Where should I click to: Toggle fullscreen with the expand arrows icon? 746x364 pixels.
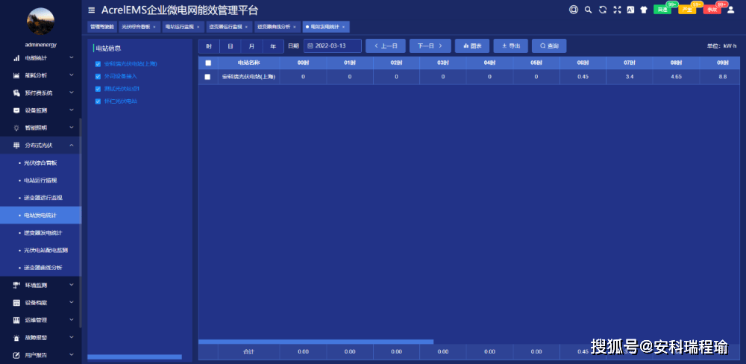(x=617, y=10)
